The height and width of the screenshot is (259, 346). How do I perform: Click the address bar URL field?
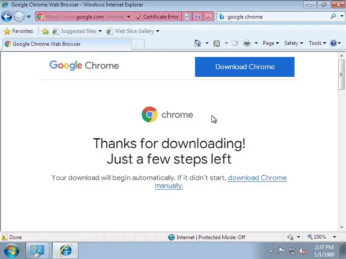point(84,17)
